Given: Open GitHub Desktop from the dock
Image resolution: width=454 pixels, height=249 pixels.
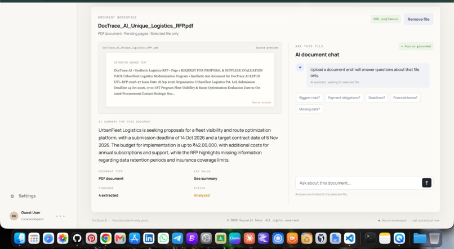Looking at the screenshot, I should coord(77,238).
